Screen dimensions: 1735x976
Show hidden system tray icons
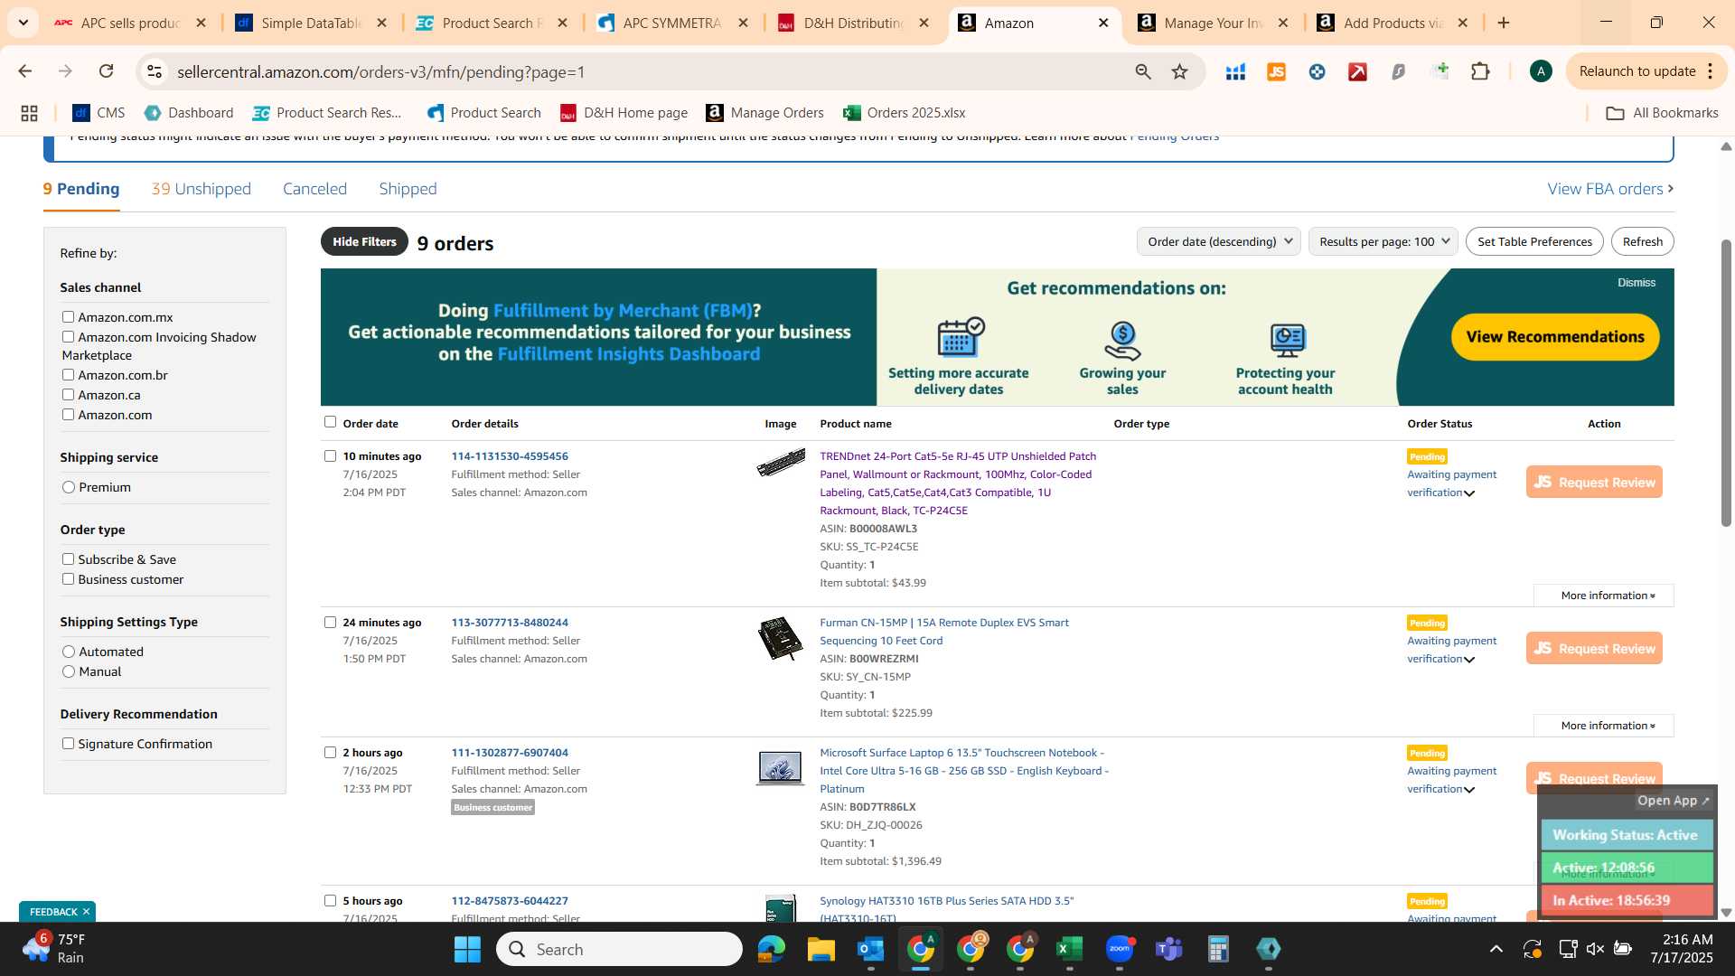coord(1496,948)
